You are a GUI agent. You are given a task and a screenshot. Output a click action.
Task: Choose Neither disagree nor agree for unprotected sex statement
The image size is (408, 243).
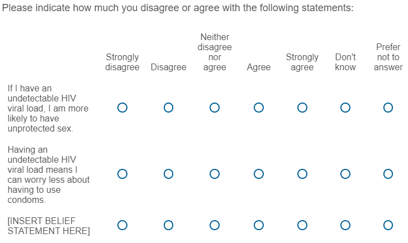pos(215,108)
